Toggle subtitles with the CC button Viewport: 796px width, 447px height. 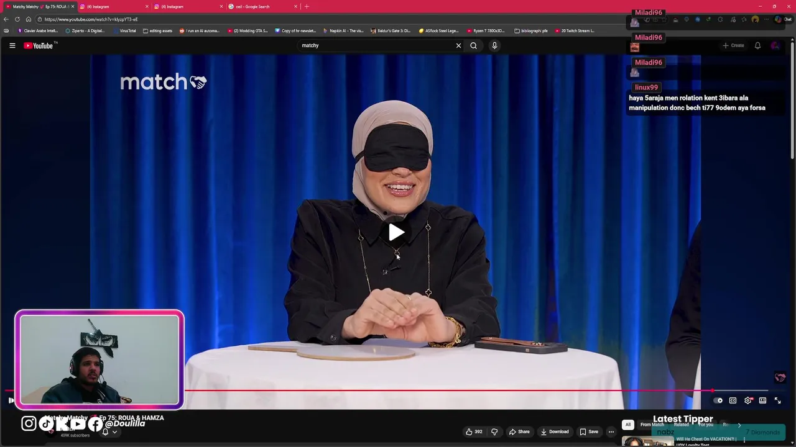733,400
